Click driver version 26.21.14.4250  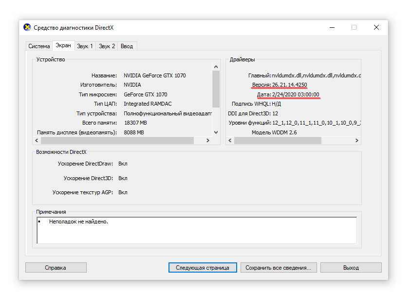(x=289, y=85)
